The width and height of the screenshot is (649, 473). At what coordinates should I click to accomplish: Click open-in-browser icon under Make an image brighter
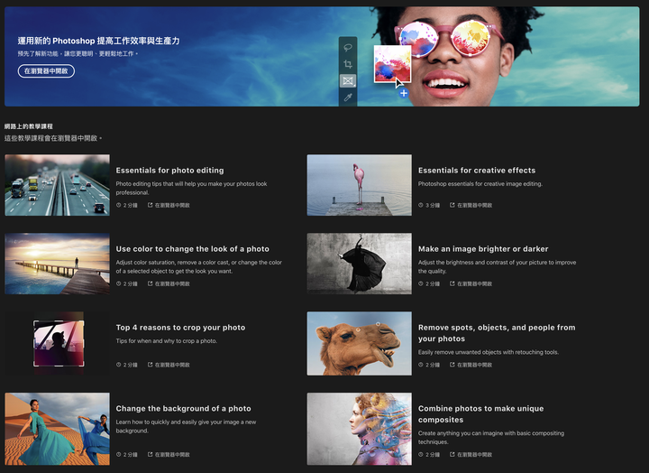(x=452, y=283)
